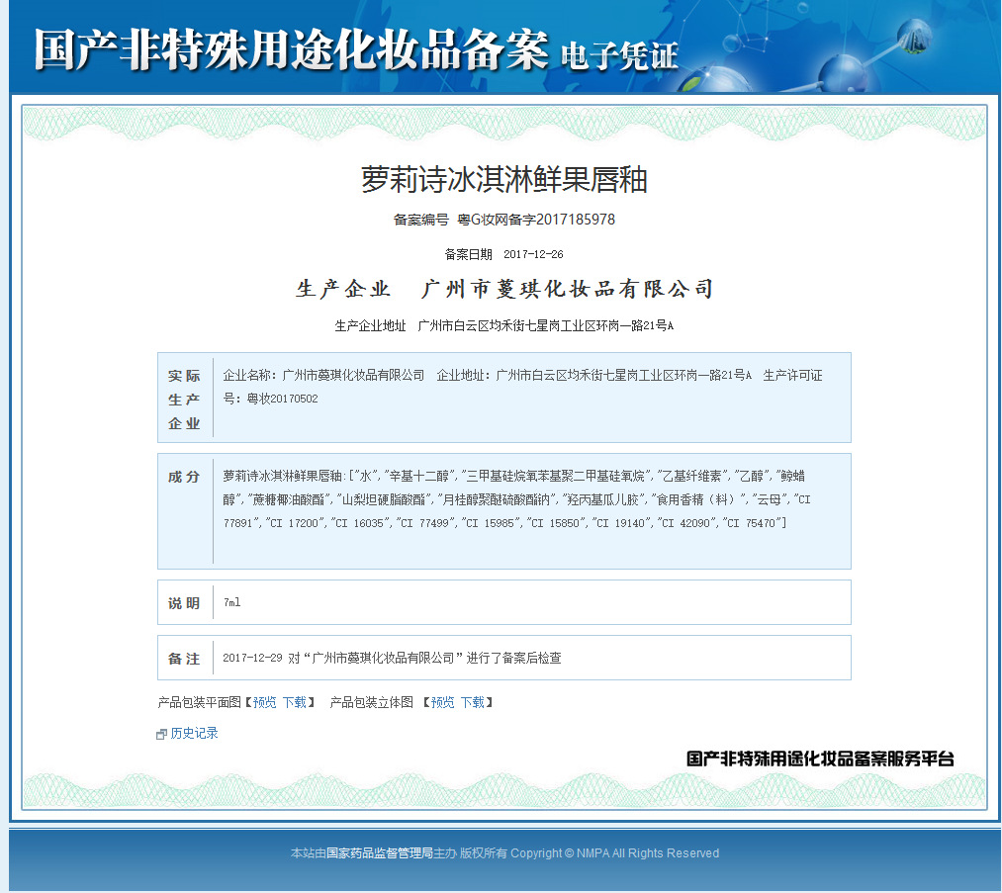Click the 实际生产企业 row label
The width and height of the screenshot is (1002, 893).
point(184,400)
